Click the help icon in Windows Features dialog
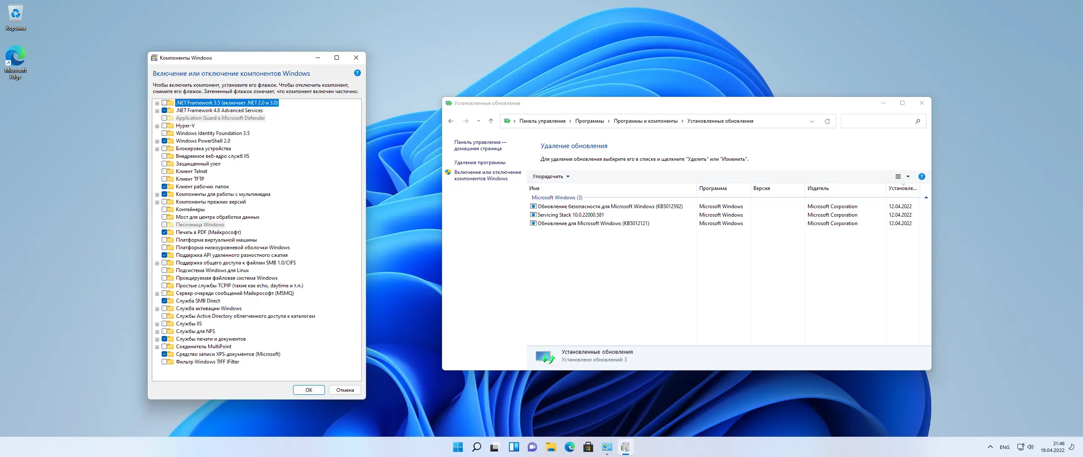 pos(357,73)
